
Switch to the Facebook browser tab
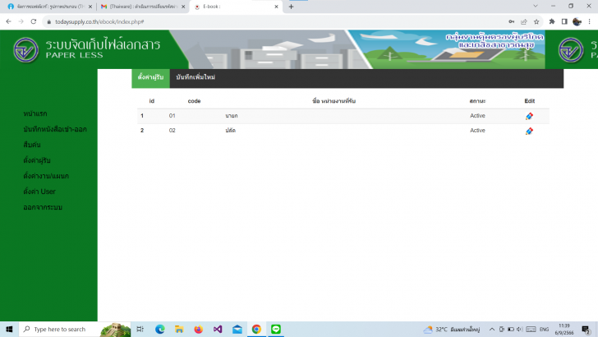point(49,7)
